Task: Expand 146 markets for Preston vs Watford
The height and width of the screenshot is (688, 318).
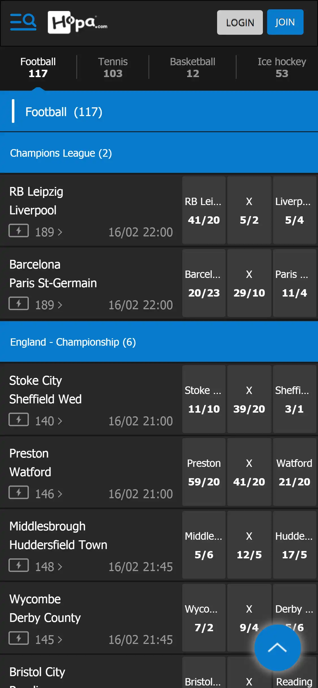Action: coord(48,494)
